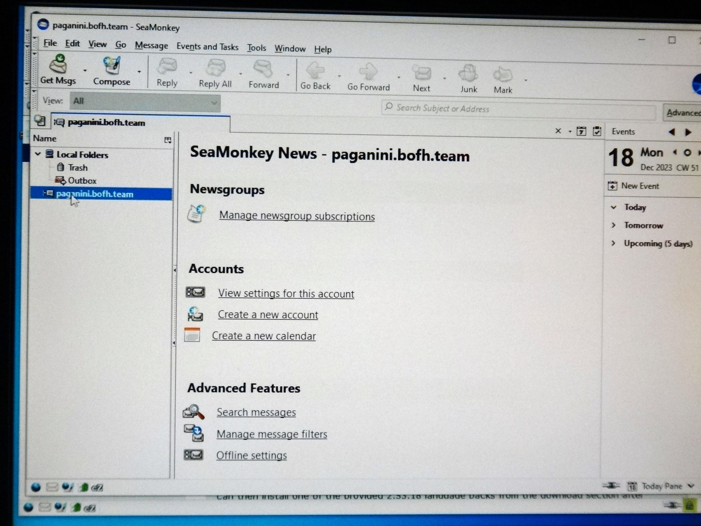701x526 pixels.
Task: Open the Reply dropdown arrow
Action: coord(190,73)
